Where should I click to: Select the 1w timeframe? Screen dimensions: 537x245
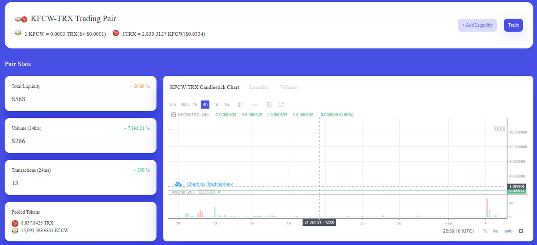click(227, 104)
